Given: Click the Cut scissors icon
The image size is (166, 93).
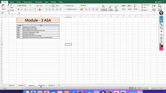Looking at the screenshot, I should point(9,5).
